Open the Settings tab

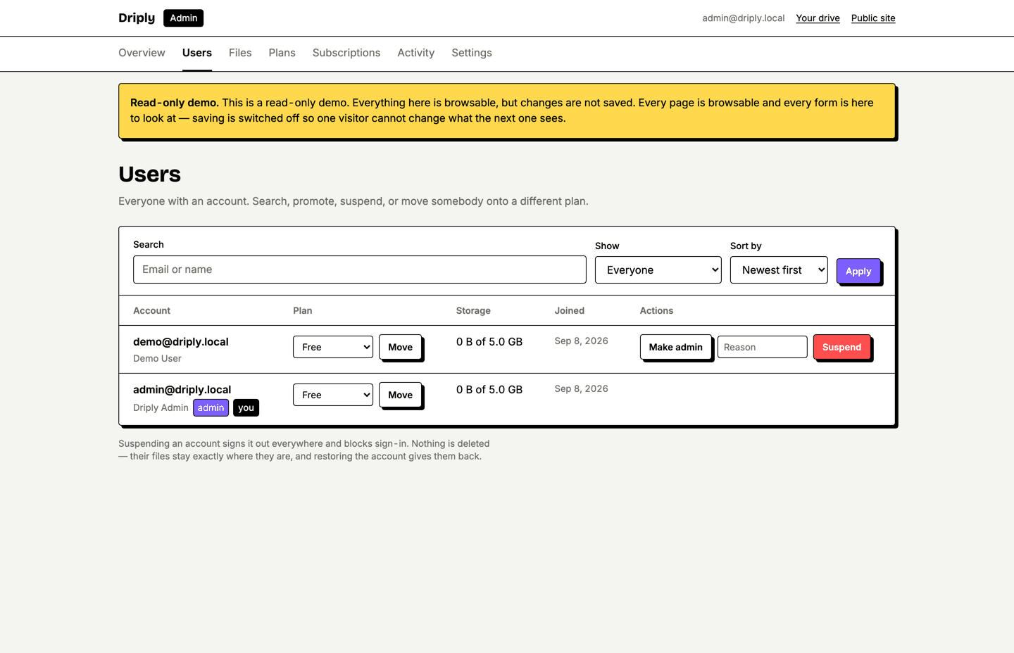(x=472, y=53)
